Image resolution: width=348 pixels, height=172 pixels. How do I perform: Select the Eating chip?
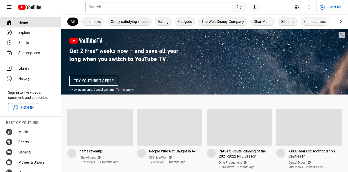[x=163, y=22]
